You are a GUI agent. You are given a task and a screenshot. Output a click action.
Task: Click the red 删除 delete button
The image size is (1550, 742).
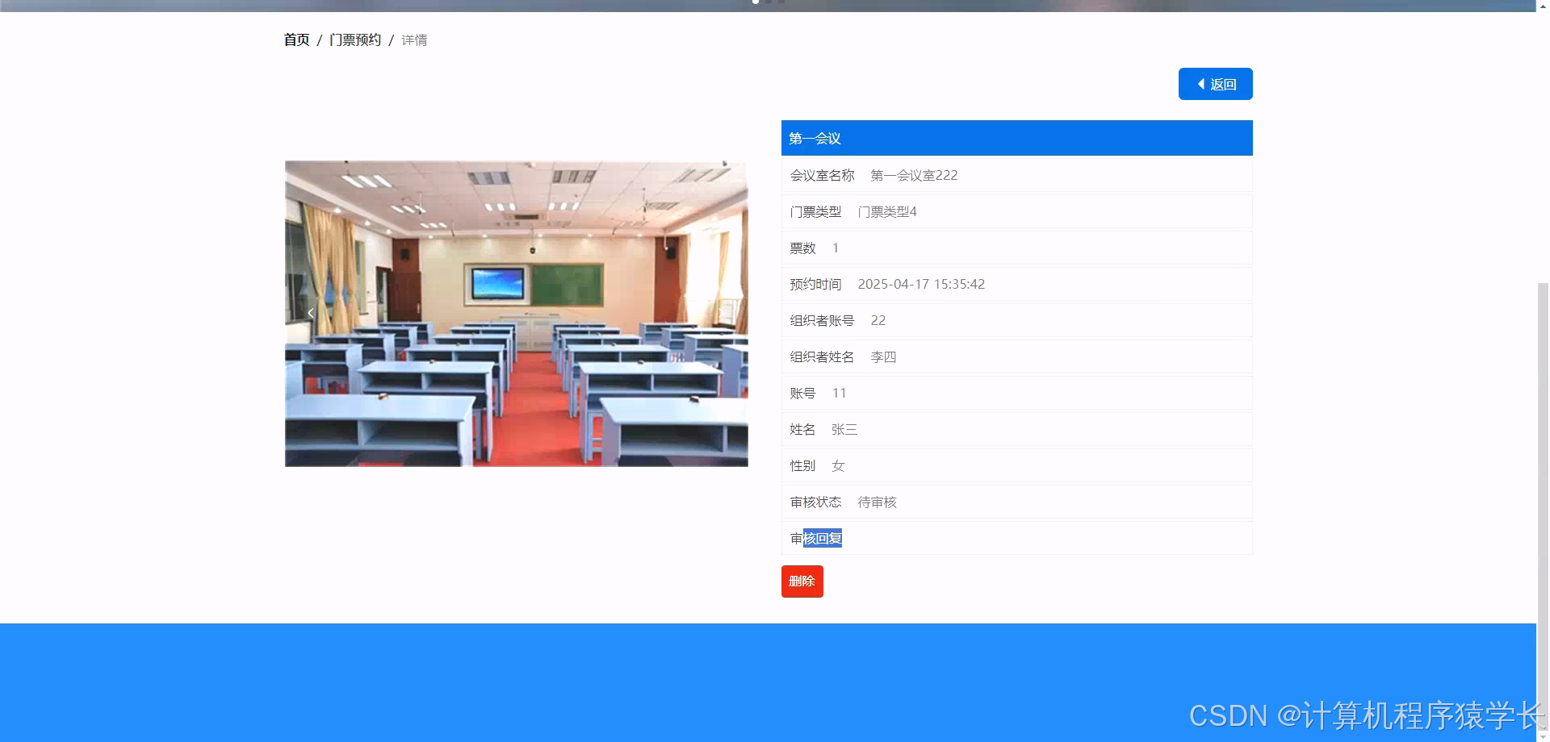(x=802, y=581)
